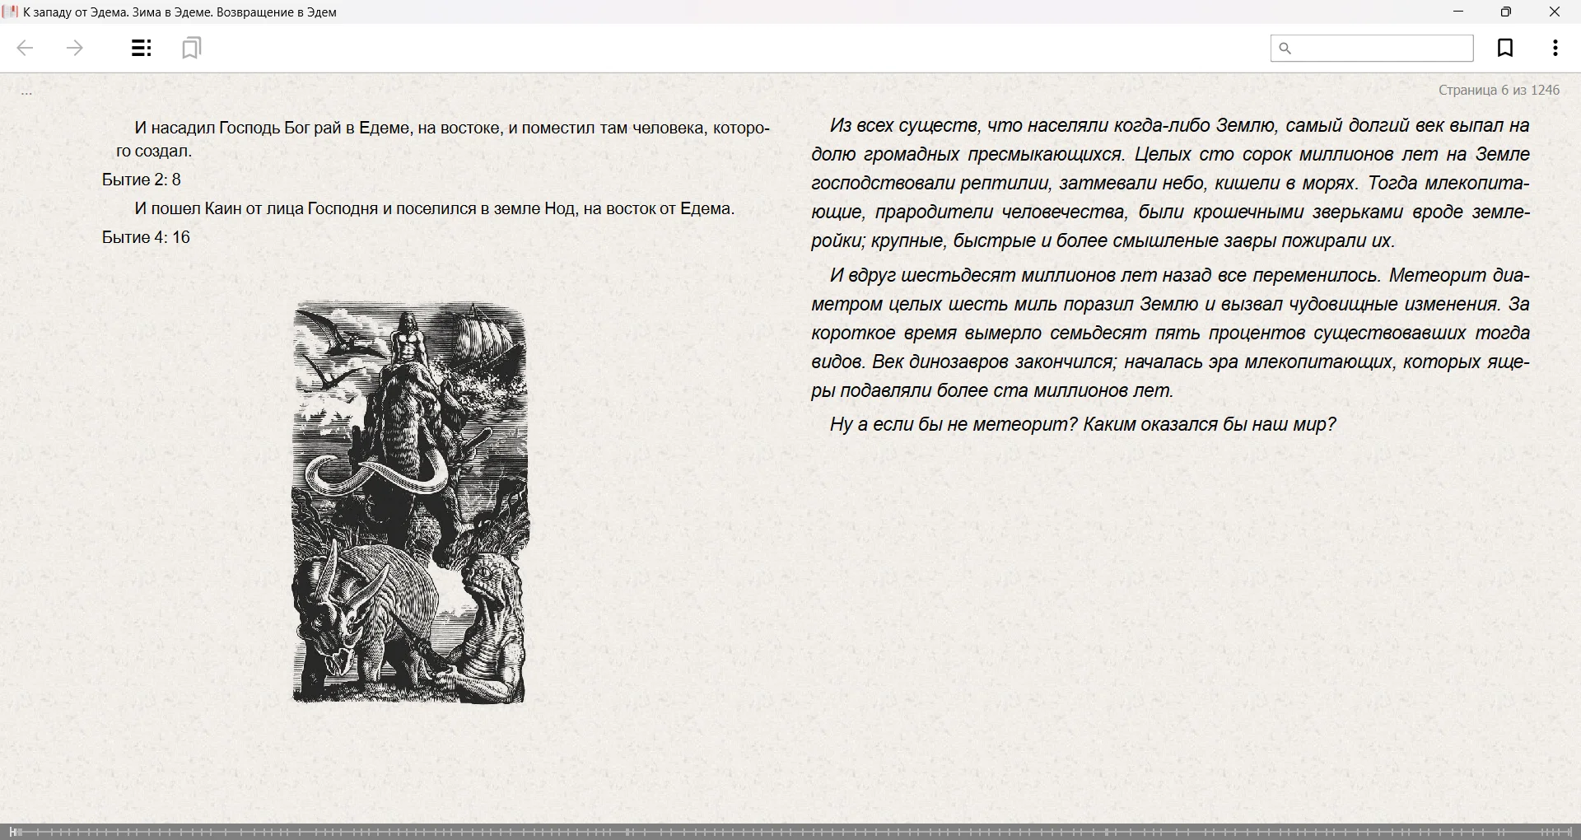1581x840 pixels.
Task: Minimize the reader window
Action: point(1458,12)
